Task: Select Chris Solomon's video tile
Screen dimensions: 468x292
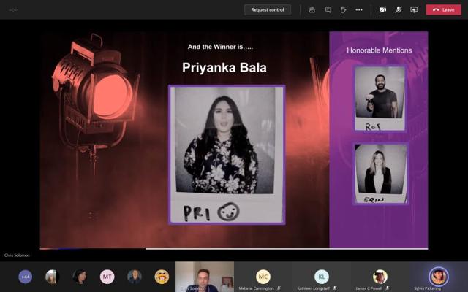Action: click(205, 276)
